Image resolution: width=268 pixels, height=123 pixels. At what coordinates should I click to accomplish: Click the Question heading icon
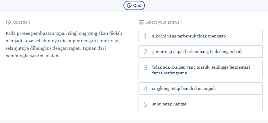pyautogui.click(x=8, y=22)
